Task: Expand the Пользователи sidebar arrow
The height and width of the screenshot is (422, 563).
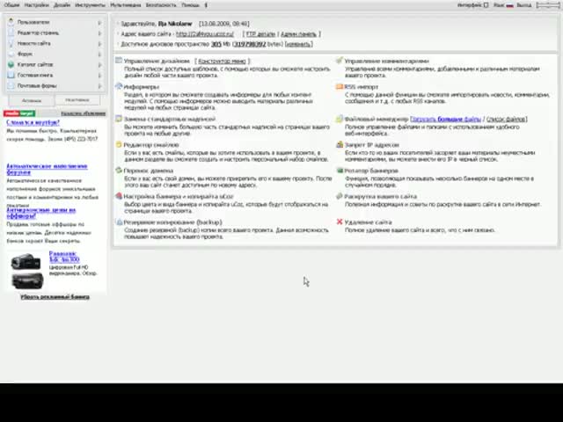Action: pos(99,22)
